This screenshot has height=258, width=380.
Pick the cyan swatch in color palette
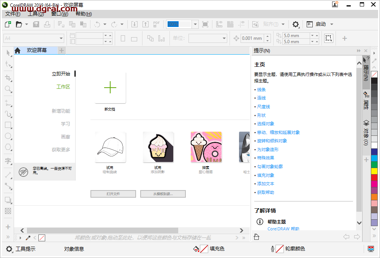coord(374,158)
